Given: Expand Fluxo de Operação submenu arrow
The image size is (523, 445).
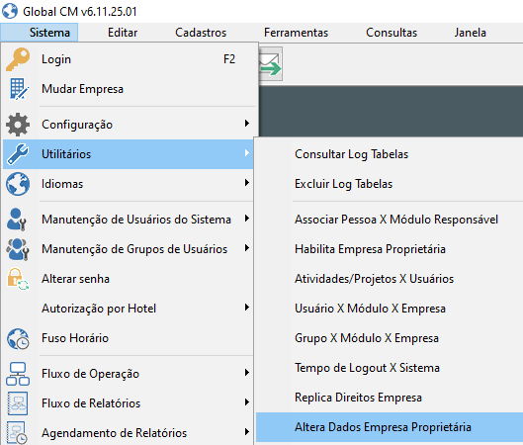Looking at the screenshot, I should coord(247,372).
